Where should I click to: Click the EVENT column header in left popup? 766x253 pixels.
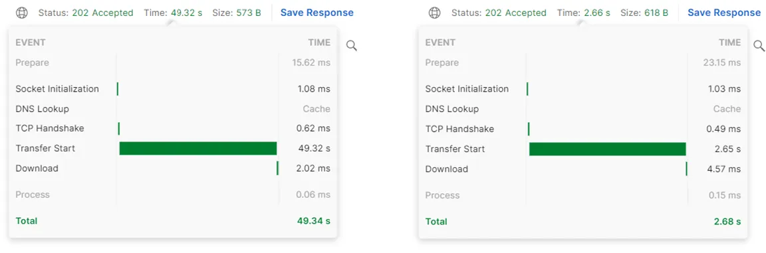click(31, 42)
